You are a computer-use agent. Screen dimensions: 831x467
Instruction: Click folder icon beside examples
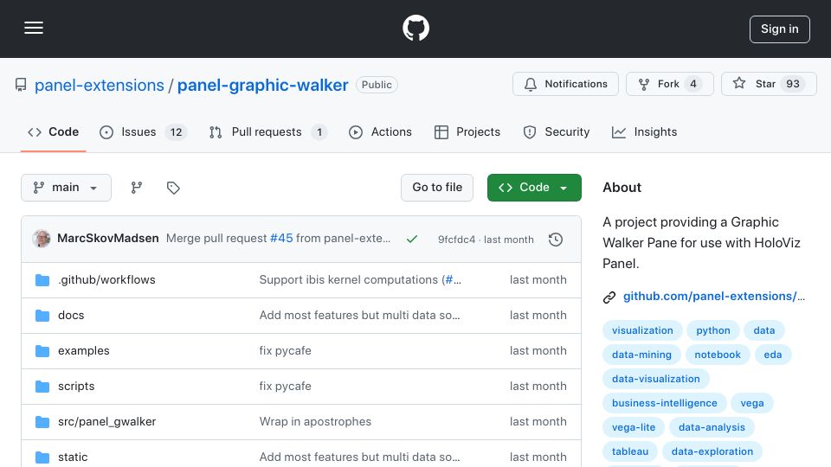click(42, 351)
